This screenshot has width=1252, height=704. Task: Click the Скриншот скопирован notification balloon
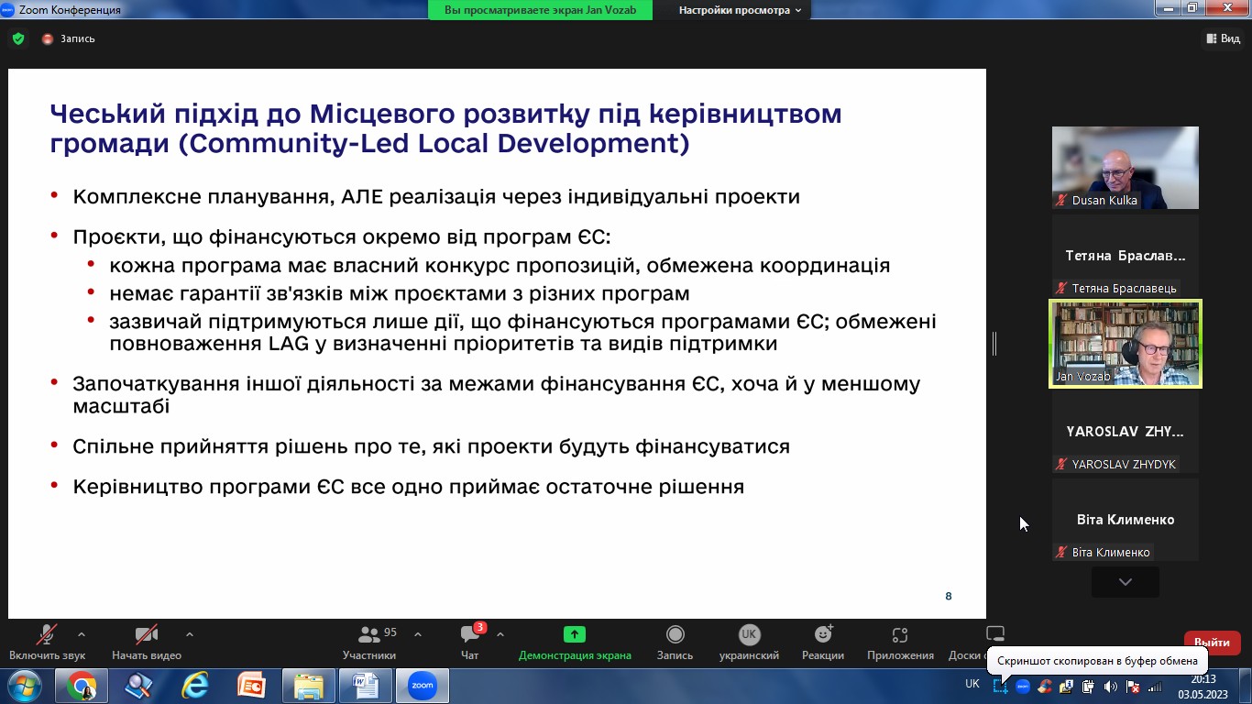tap(1097, 660)
